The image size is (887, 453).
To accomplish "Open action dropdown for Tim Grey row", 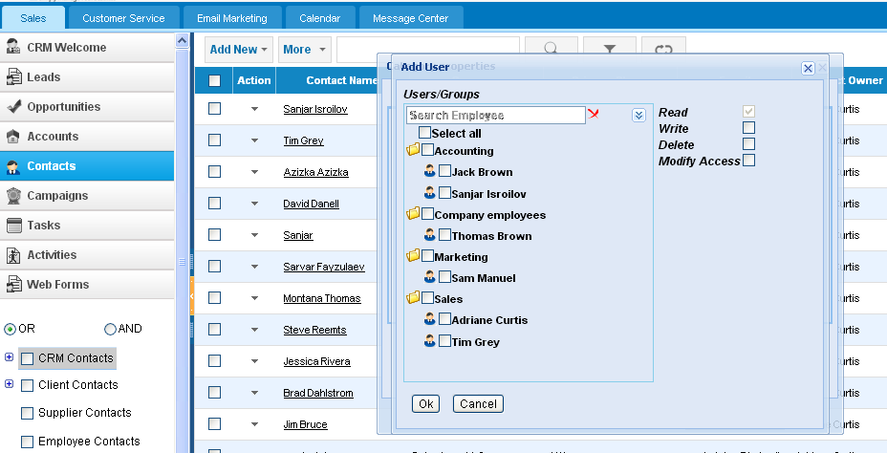I will pyautogui.click(x=254, y=140).
